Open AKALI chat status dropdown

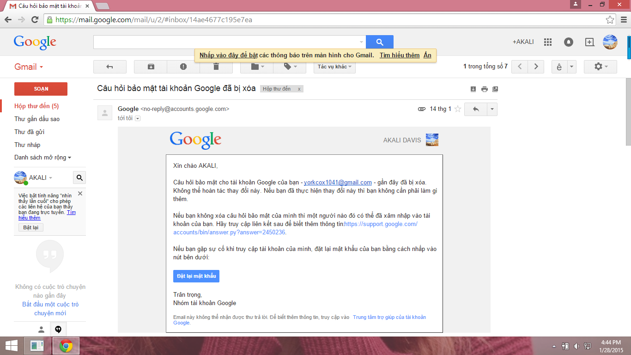tap(51, 178)
